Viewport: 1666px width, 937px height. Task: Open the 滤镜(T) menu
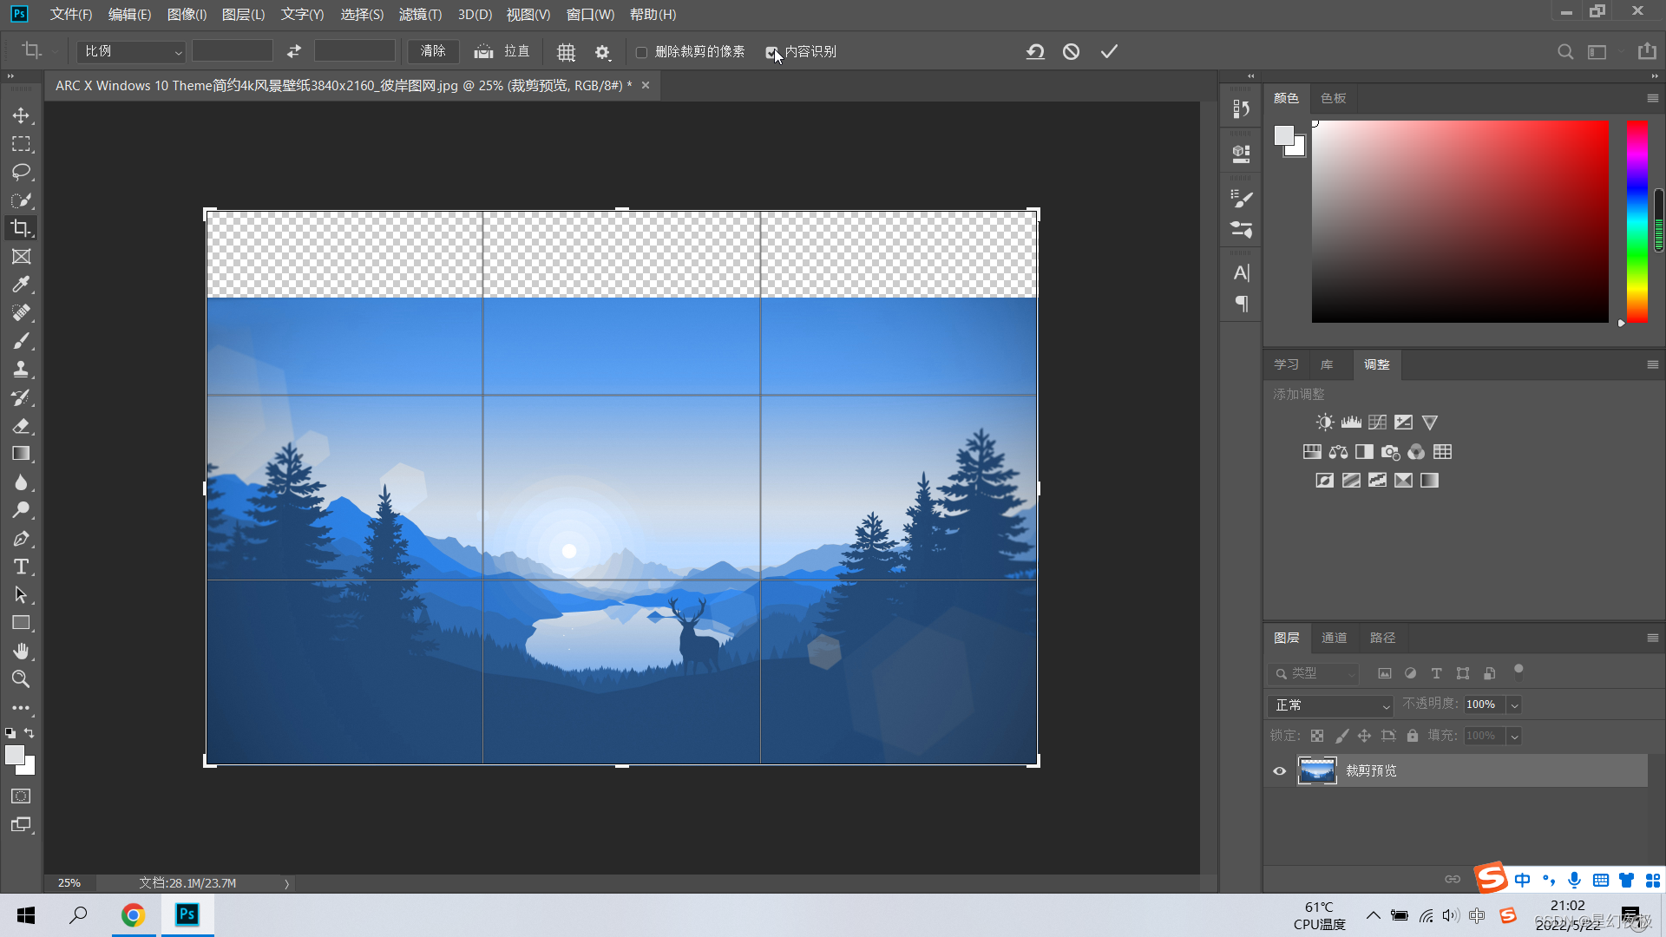point(420,15)
